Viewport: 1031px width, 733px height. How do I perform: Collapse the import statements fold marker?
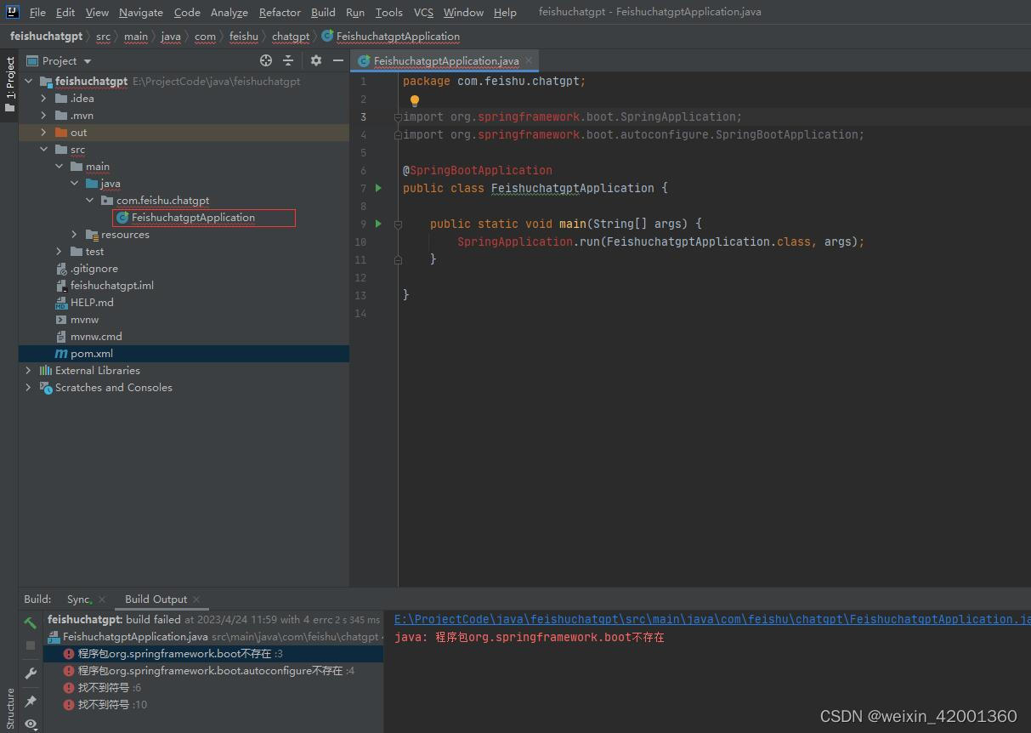[398, 116]
